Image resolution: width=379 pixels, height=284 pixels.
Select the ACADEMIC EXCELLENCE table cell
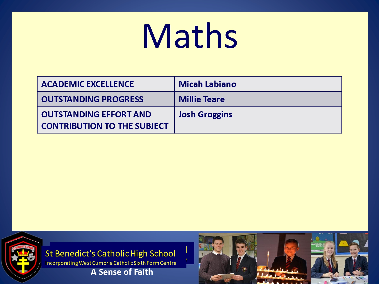pos(106,84)
